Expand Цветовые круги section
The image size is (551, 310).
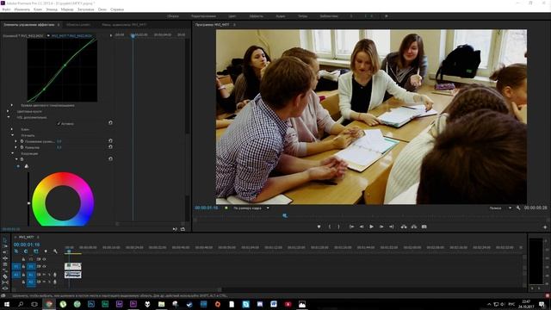click(x=8, y=111)
